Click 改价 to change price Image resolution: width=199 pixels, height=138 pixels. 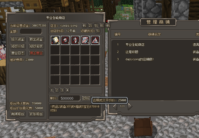86,98
